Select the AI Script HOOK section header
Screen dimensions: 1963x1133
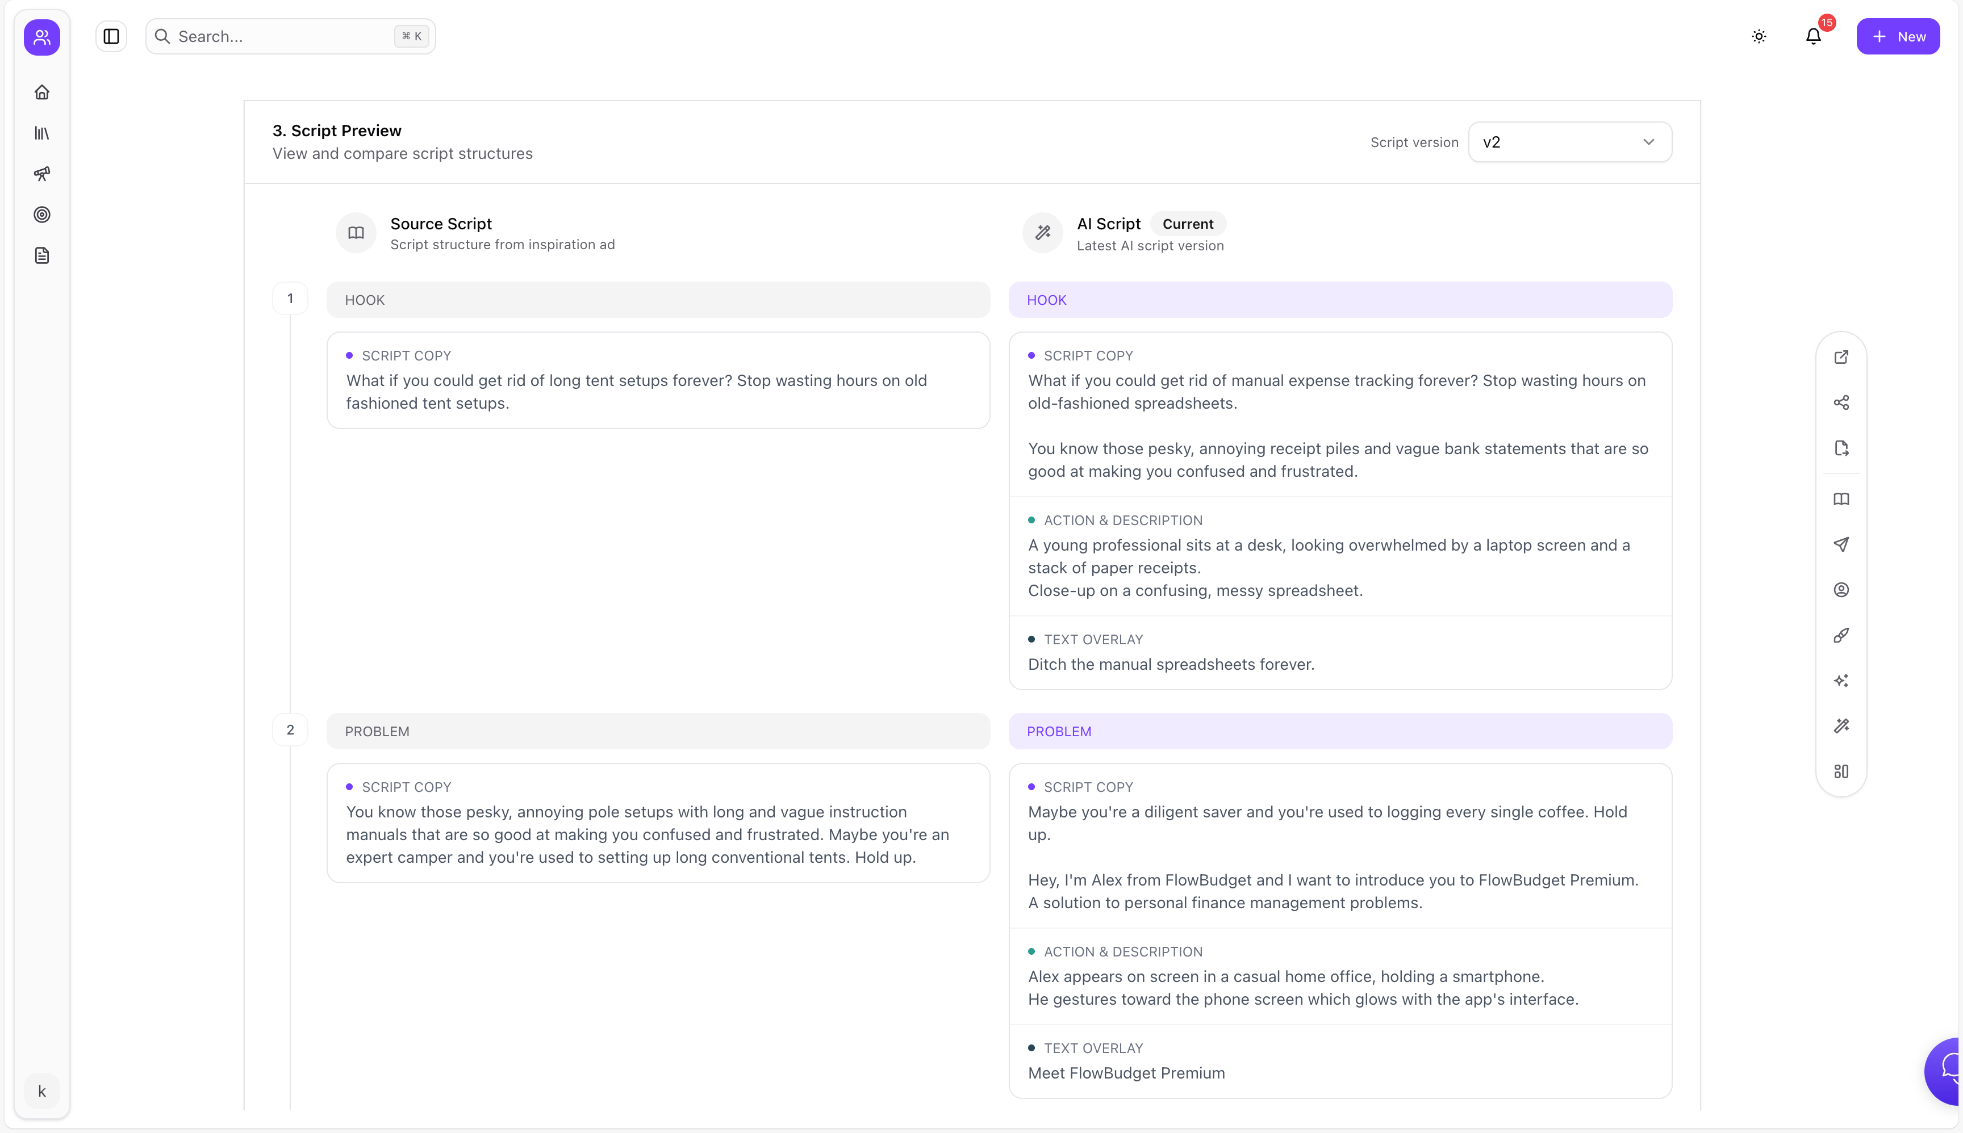coord(1339,300)
